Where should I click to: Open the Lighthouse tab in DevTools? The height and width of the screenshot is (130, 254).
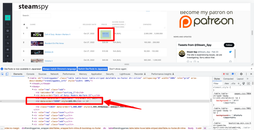pos(125,74)
